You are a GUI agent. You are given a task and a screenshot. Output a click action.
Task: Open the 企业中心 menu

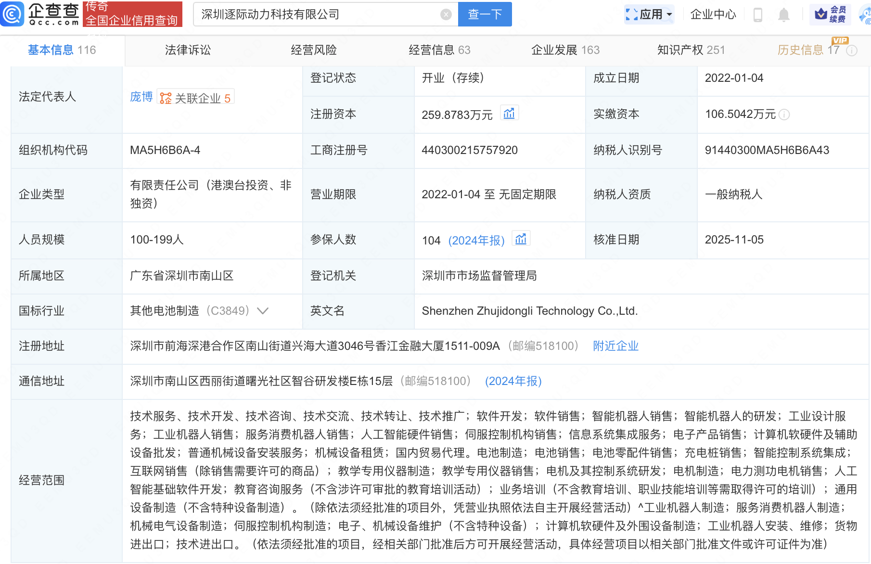coord(713,14)
